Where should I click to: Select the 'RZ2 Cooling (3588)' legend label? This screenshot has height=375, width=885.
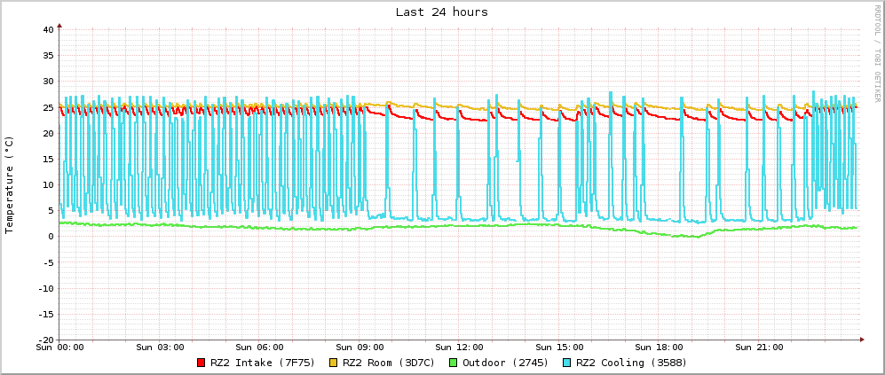[631, 363]
